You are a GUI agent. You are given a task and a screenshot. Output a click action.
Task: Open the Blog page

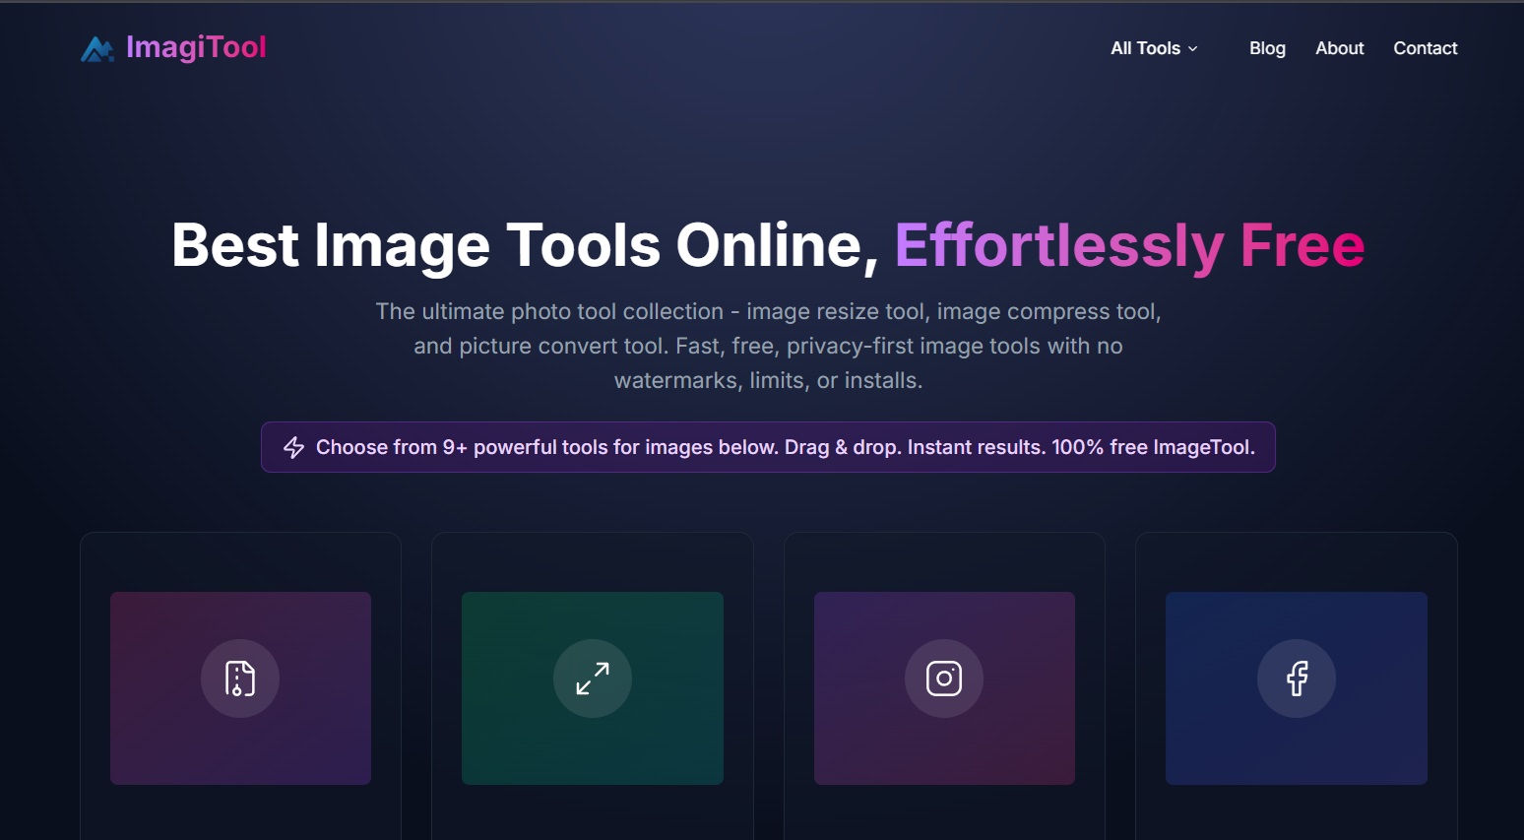point(1267,48)
